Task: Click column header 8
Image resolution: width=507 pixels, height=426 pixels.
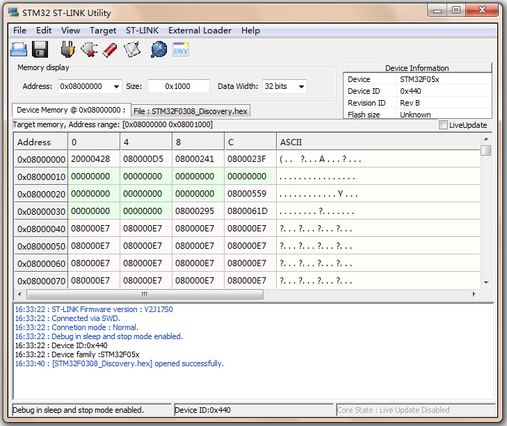Action: pos(198,142)
